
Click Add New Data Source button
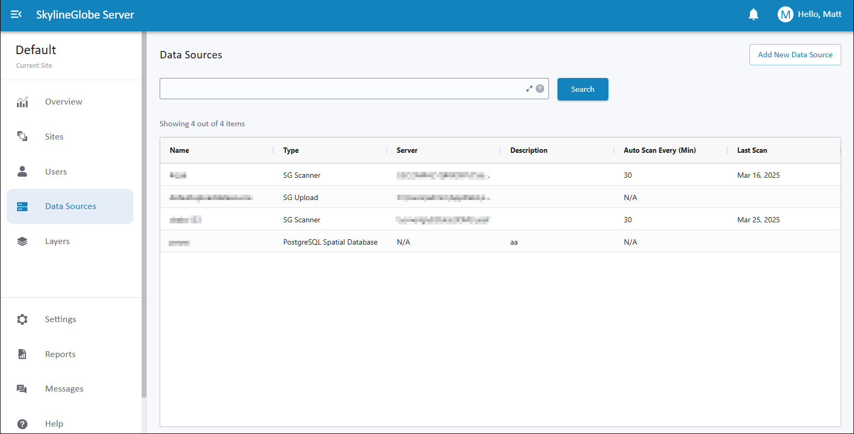tap(795, 55)
